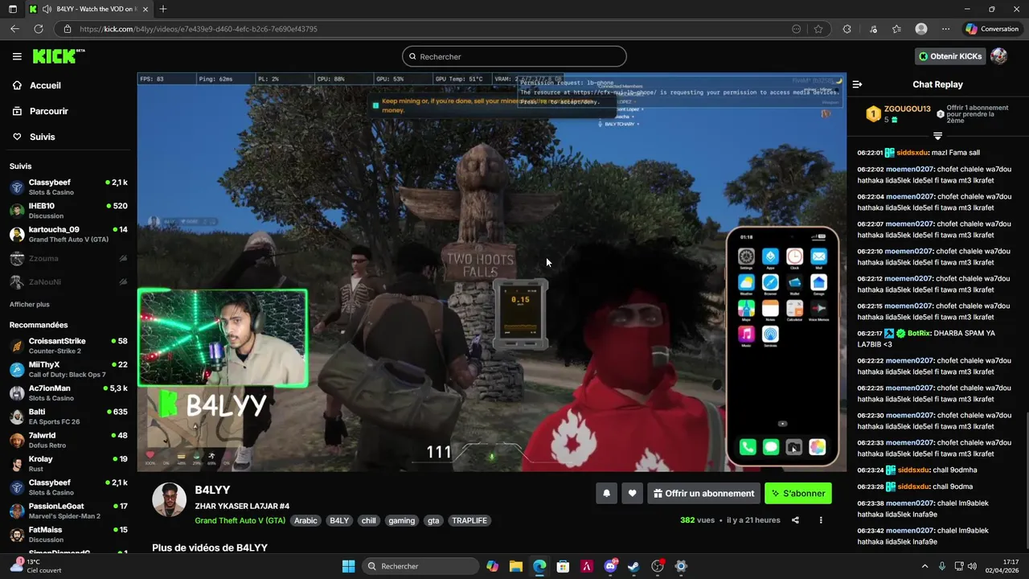Click the S'abonner subscribe button
The width and height of the screenshot is (1029, 579).
click(797, 494)
